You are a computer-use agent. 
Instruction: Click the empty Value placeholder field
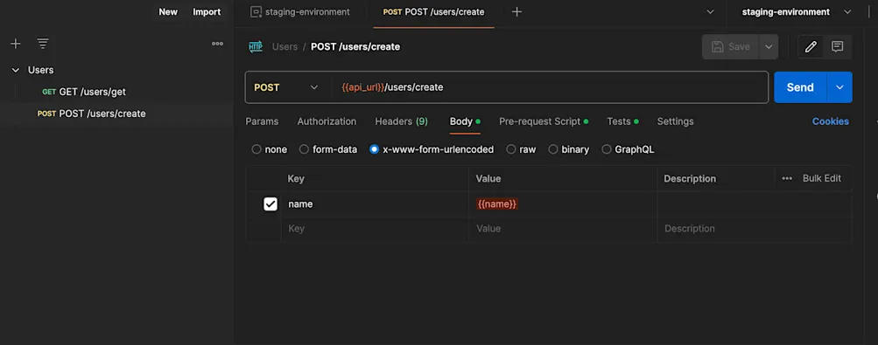(563, 229)
